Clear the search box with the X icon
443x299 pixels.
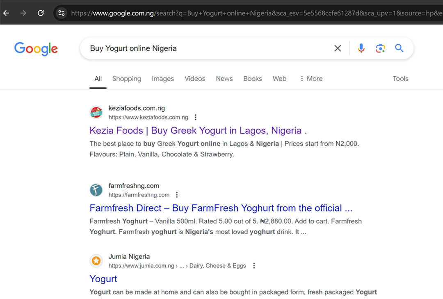(338, 48)
